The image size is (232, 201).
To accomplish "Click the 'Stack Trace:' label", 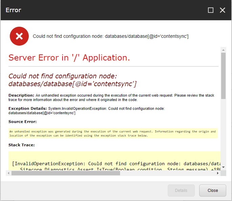I will (x=22, y=145).
